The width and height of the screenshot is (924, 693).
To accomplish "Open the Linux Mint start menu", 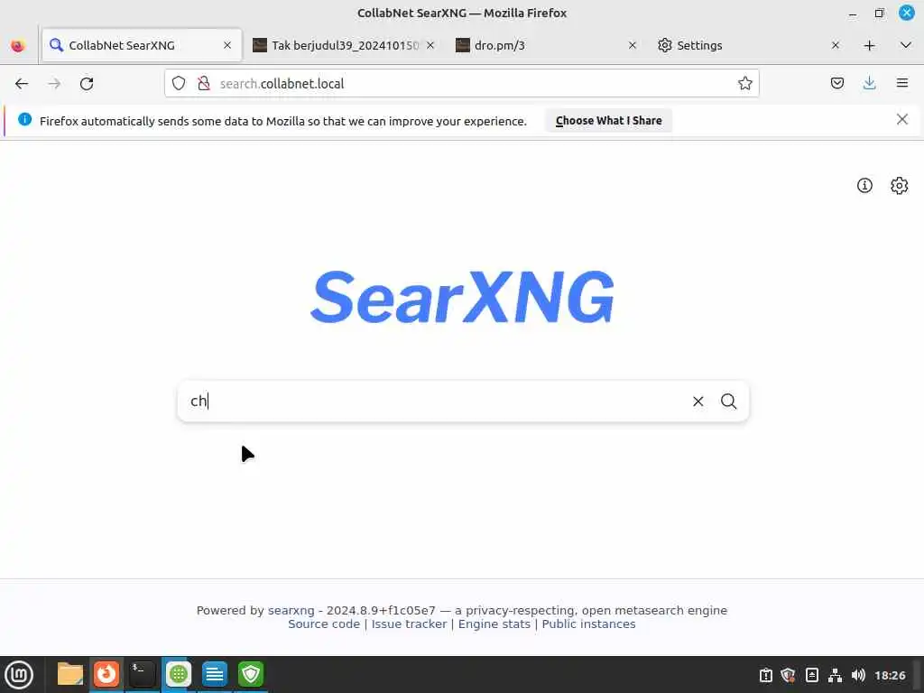I will pos(19,675).
